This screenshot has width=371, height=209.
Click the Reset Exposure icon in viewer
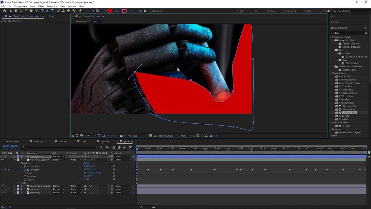211,136
